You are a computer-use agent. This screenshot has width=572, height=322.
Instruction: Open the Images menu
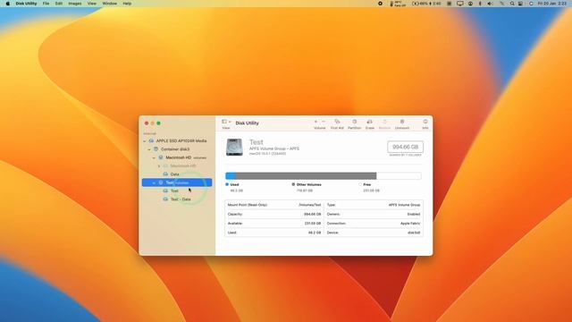click(75, 4)
